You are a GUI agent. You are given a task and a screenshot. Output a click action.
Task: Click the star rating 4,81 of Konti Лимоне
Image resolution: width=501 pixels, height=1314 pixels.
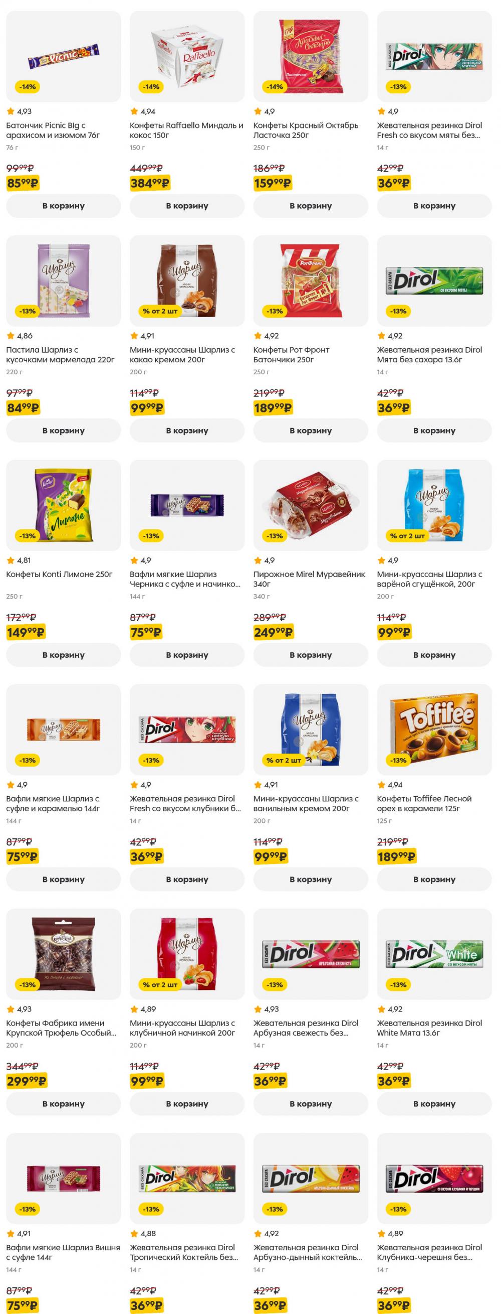tap(19, 560)
